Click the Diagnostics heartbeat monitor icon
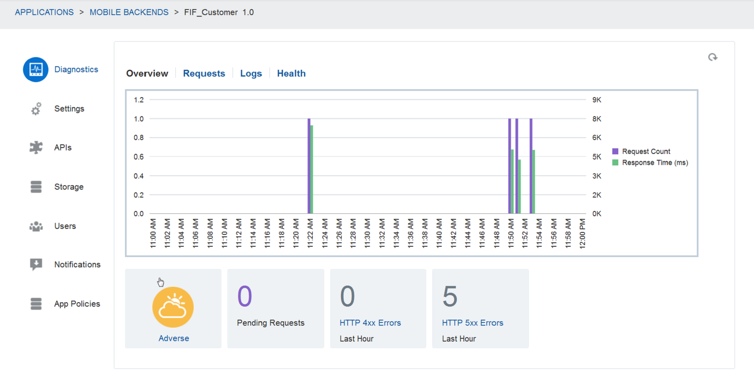The width and height of the screenshot is (754, 378). pos(36,69)
